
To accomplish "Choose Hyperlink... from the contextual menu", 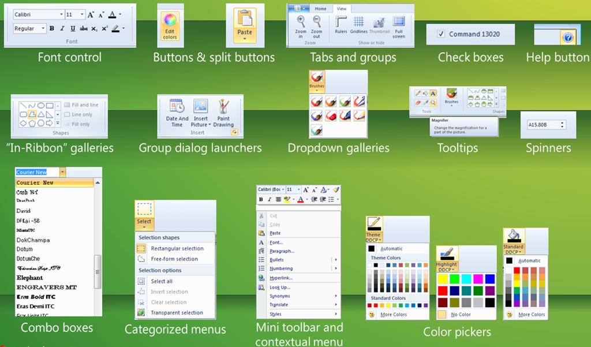I will tap(280, 278).
